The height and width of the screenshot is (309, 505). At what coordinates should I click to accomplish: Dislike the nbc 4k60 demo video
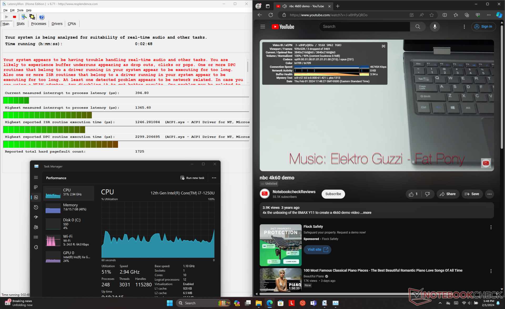pyautogui.click(x=427, y=194)
